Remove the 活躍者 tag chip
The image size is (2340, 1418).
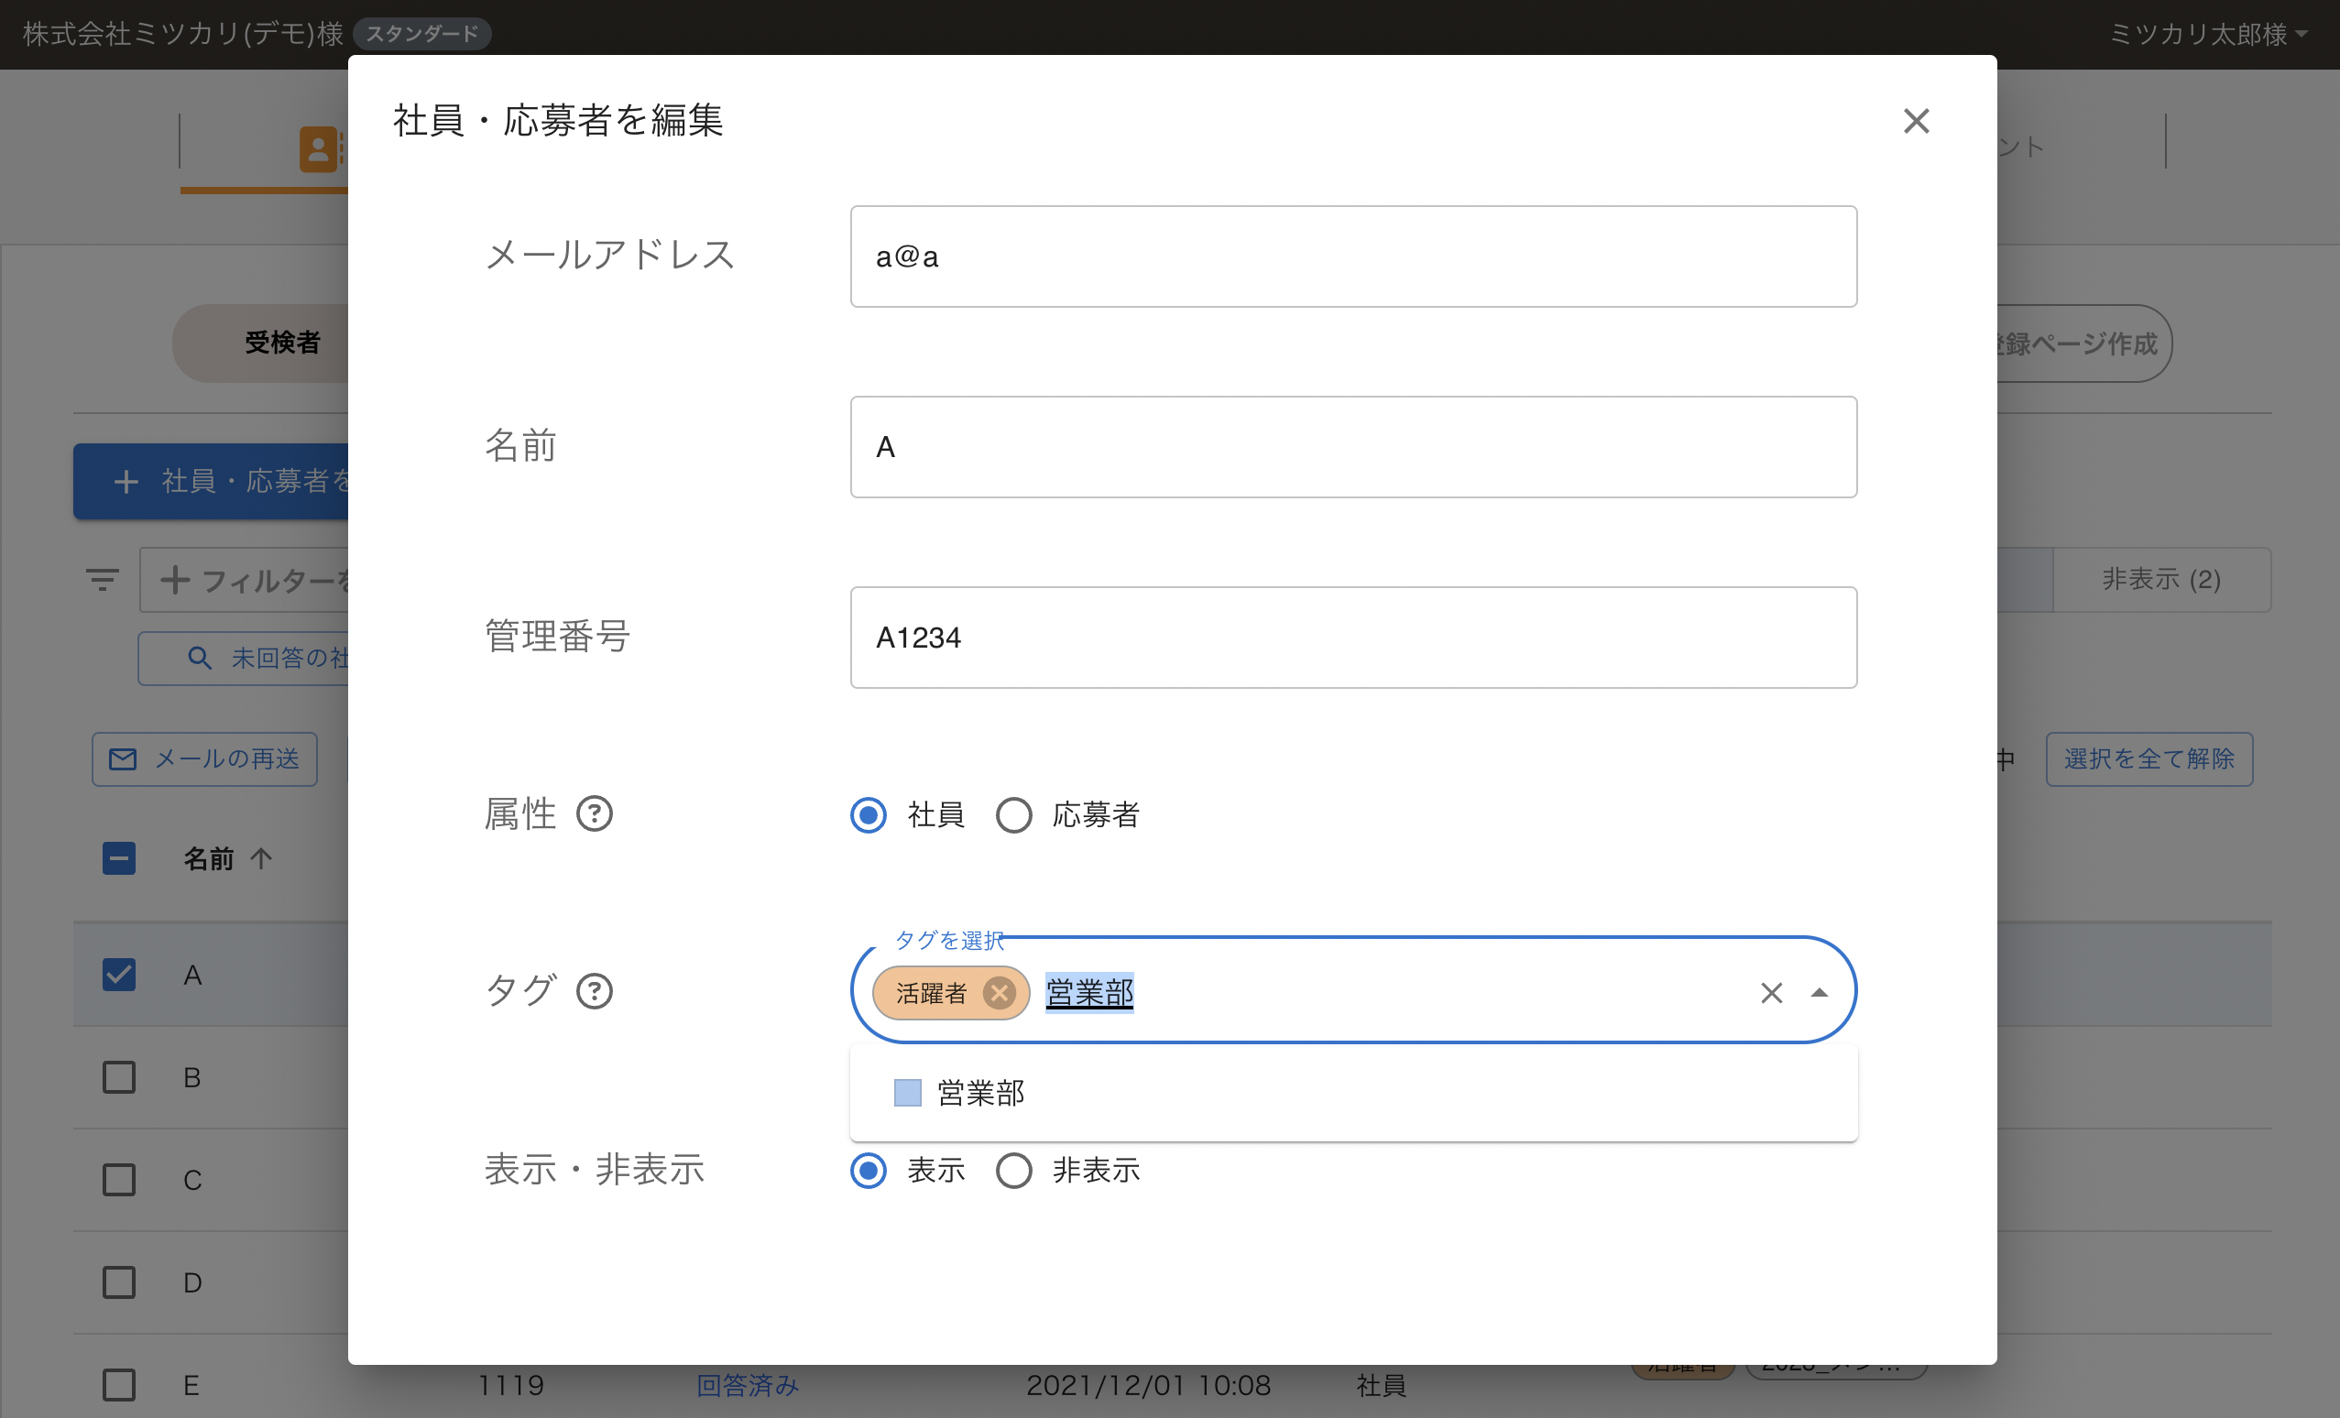coord(998,992)
